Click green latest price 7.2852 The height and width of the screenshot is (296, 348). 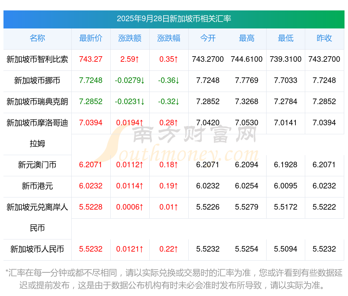[x=90, y=102]
